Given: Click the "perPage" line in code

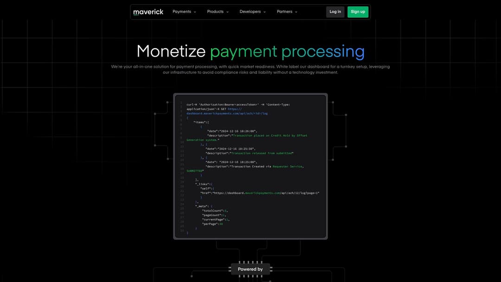Looking at the screenshot, I should point(212,224).
